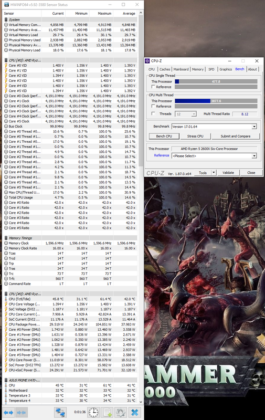Reset the elapsed time clock icon
265x420 pixels.
pos(93,413)
